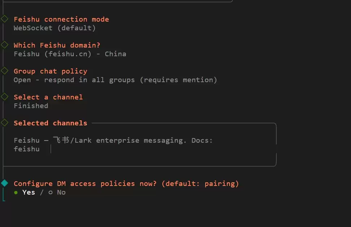
Task: Click filled teal diamond at Configure DM prompt
Action: point(4,183)
